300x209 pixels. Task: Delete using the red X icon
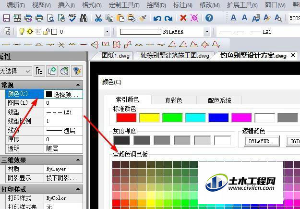(x=183, y=18)
